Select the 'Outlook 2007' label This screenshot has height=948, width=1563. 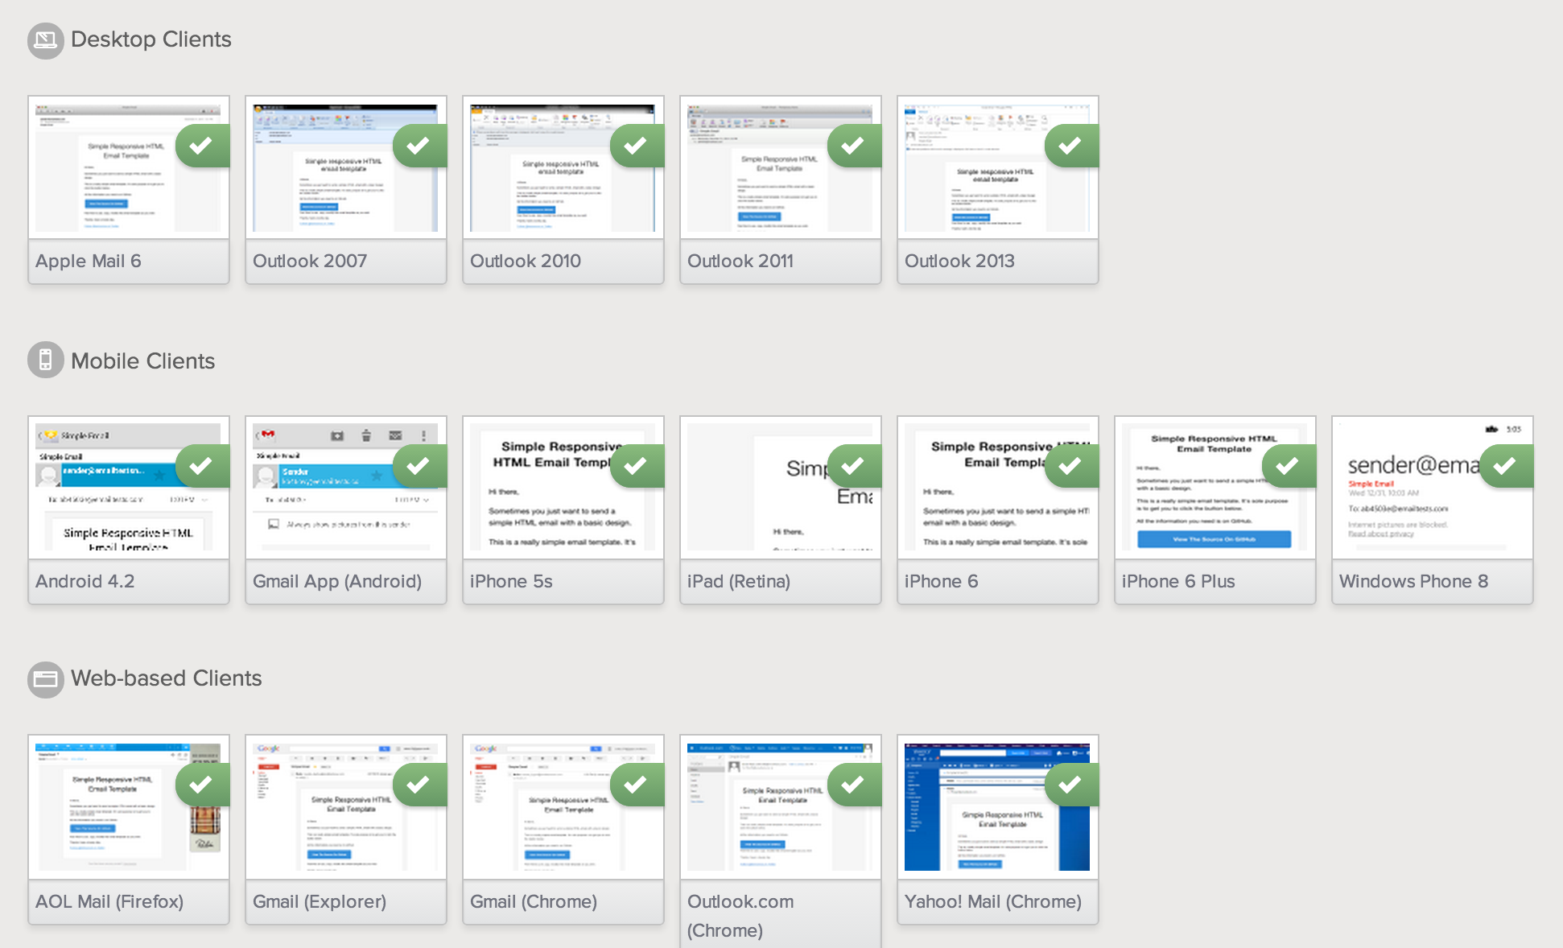310,261
